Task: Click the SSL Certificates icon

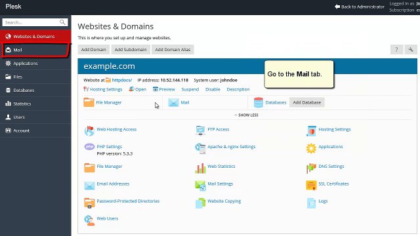Action: pyautogui.click(x=311, y=185)
